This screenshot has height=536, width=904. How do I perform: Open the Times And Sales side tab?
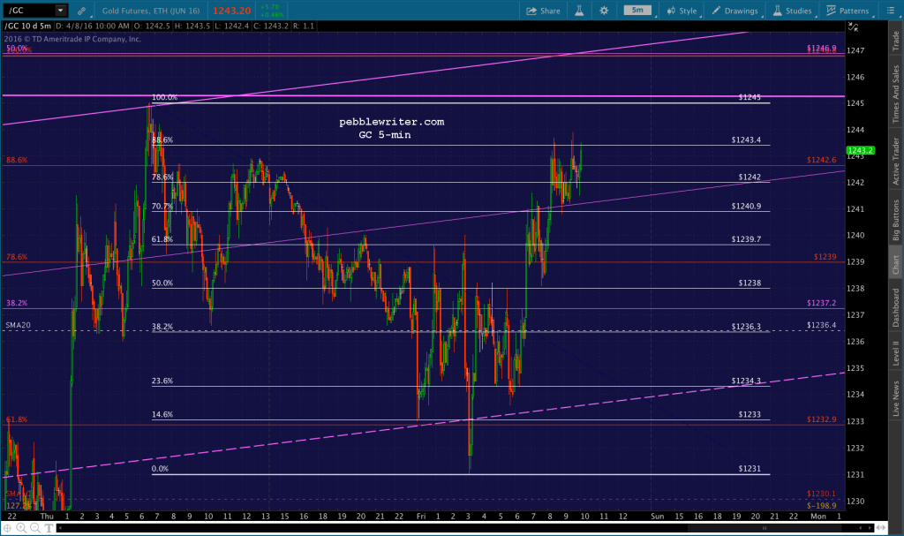pyautogui.click(x=896, y=94)
